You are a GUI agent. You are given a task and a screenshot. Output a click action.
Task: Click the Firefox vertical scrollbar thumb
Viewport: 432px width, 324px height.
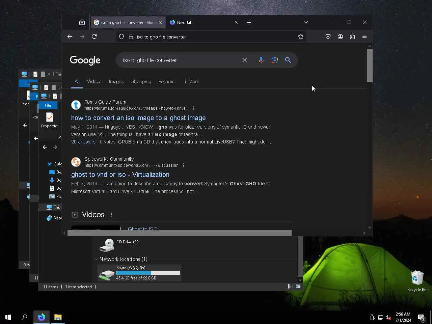click(x=370, y=66)
